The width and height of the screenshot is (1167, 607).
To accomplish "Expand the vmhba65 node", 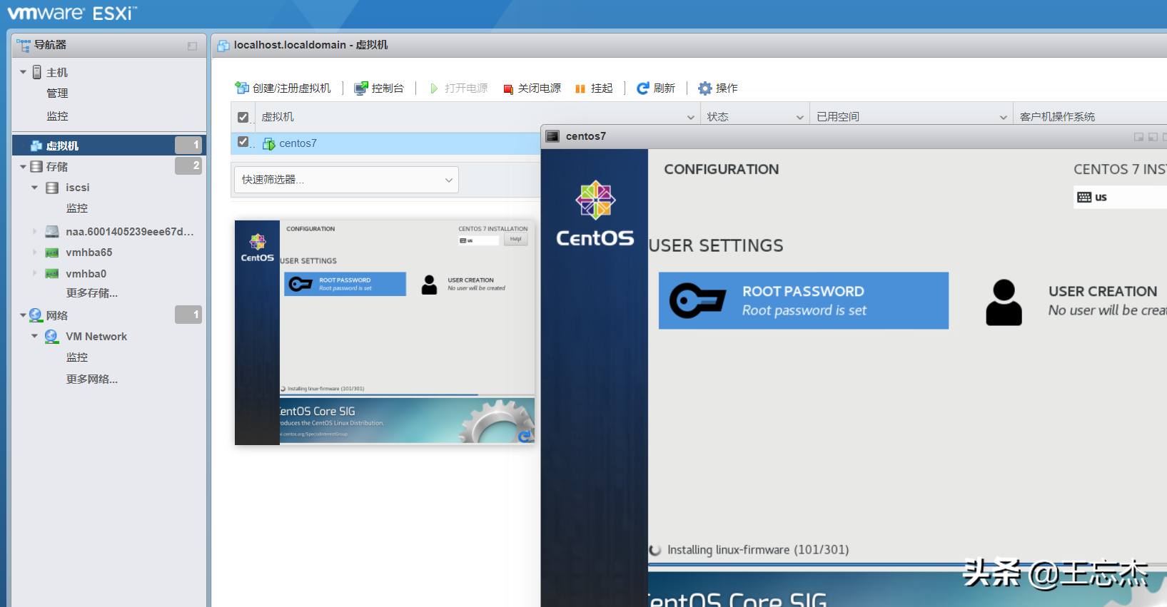I will 34,253.
